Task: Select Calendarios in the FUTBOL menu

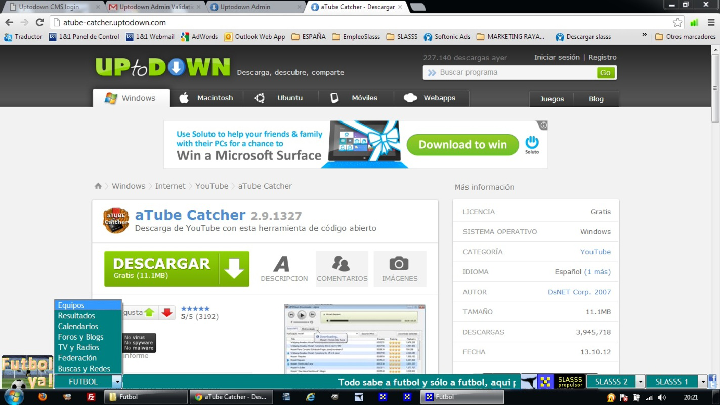Action: (x=88, y=327)
